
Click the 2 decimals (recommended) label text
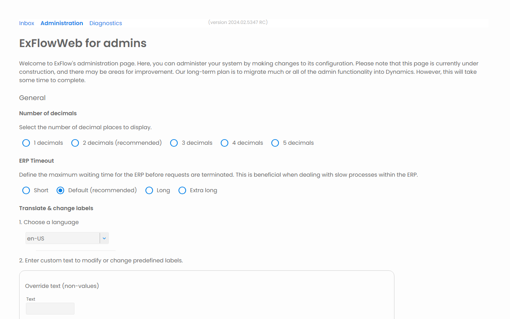click(x=122, y=143)
